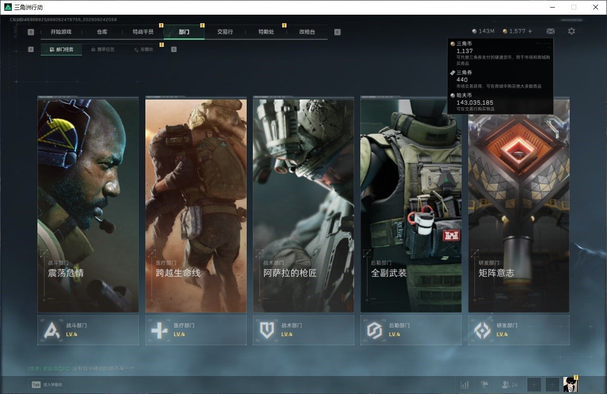Viewport: 607px width, 394px height.
Task: Open the 矩阵意志 mission card
Action: (x=519, y=205)
